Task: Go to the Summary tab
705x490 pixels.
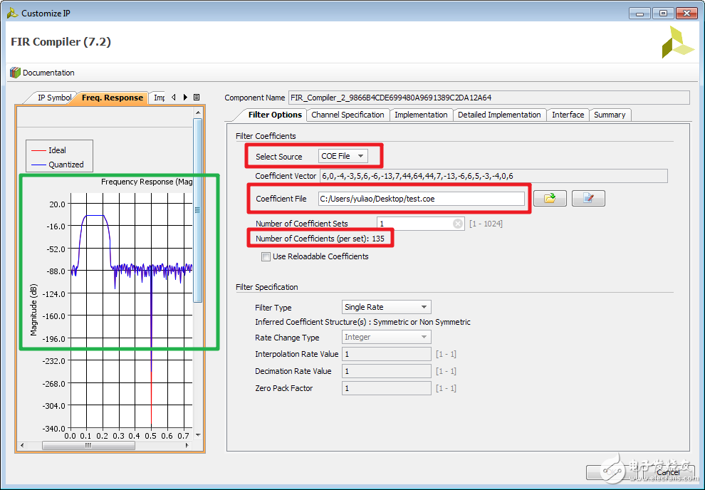Action: (x=610, y=115)
